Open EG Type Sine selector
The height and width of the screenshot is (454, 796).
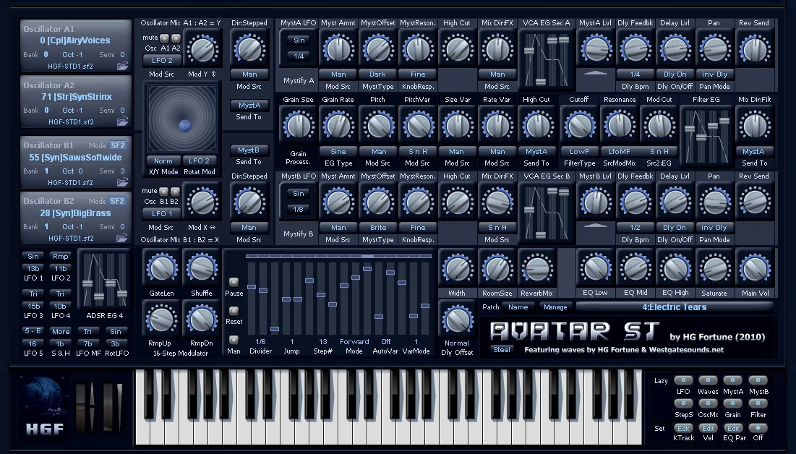(x=338, y=151)
